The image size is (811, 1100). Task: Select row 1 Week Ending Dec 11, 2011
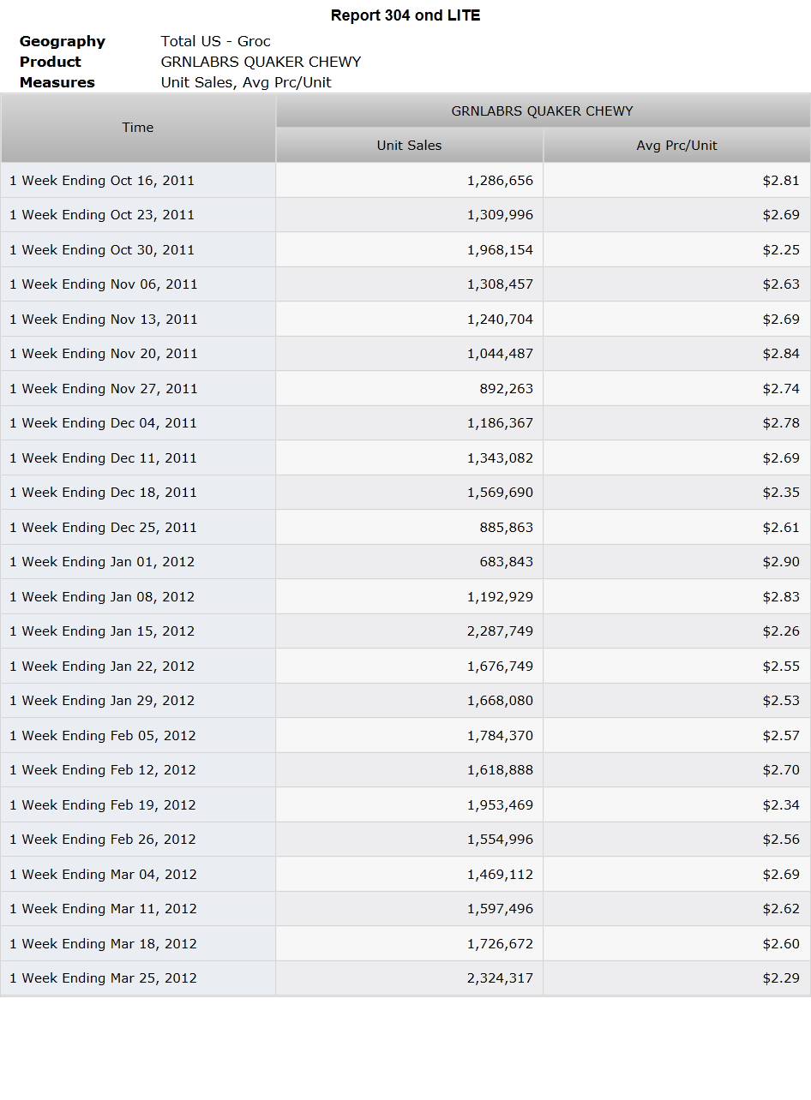405,458
